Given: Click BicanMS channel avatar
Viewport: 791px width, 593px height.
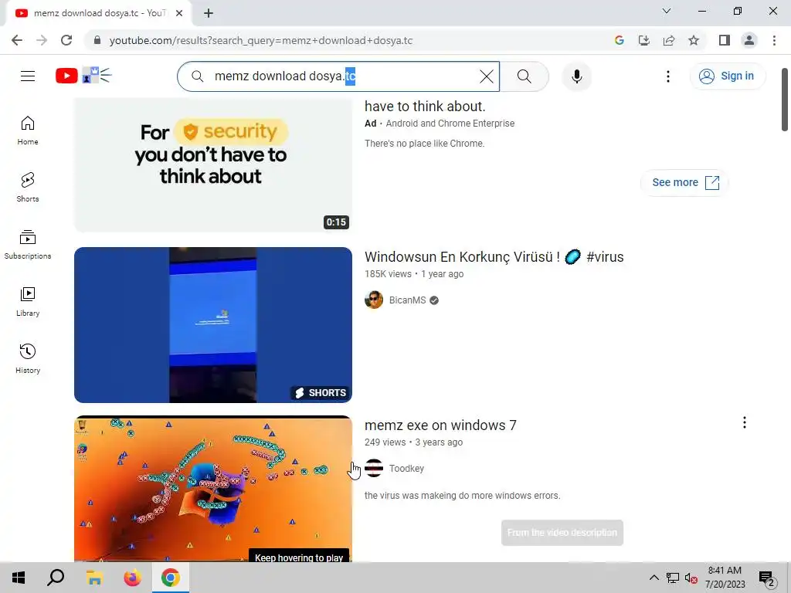Looking at the screenshot, I should click(374, 300).
